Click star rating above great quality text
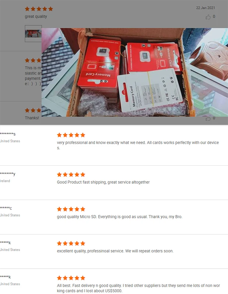 (x=39, y=9)
